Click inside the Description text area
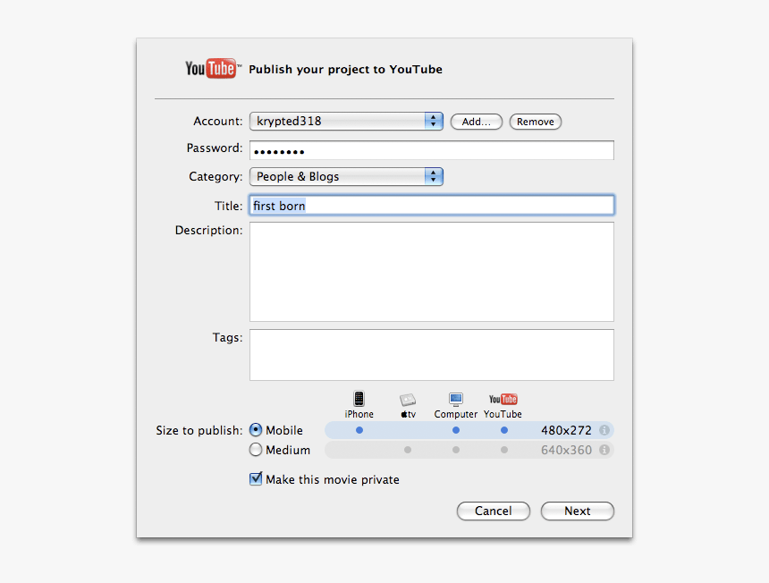769x583 pixels. (432, 272)
